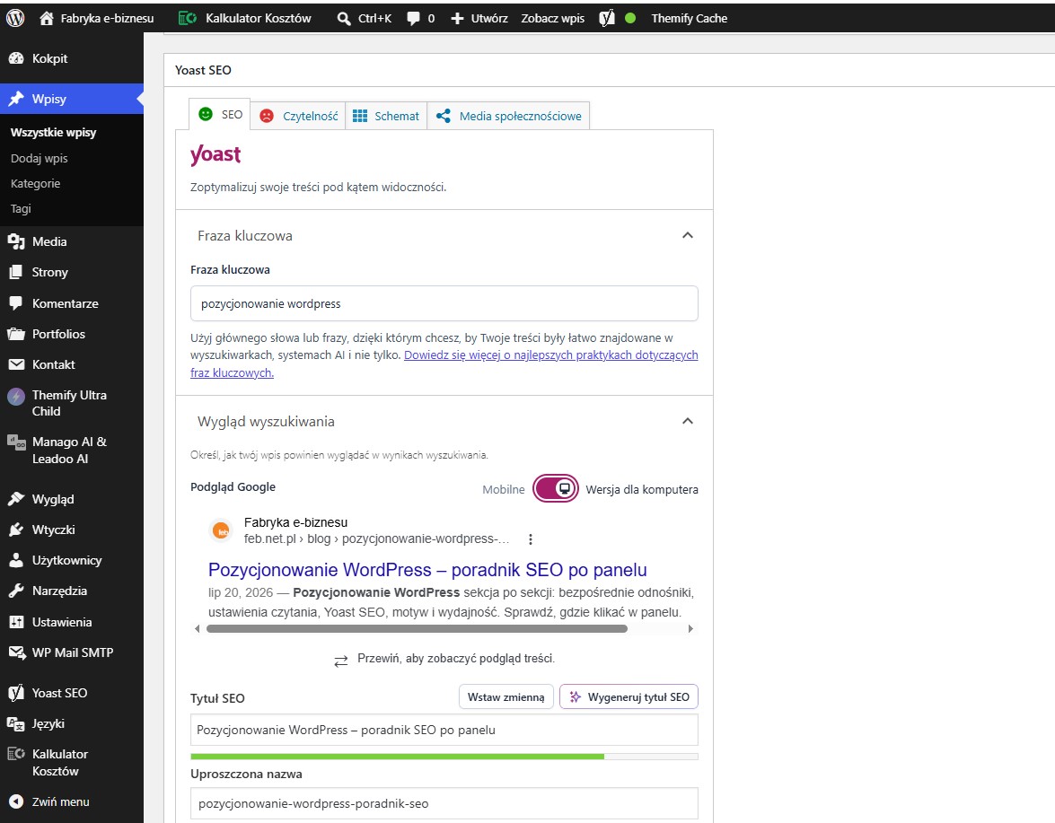Click the Języki languages icon
1055x823 pixels.
[16, 723]
